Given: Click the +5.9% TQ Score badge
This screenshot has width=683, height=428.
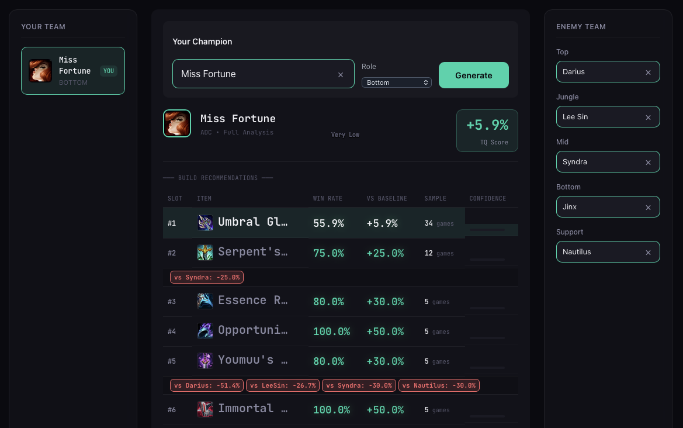Looking at the screenshot, I should 487,130.
